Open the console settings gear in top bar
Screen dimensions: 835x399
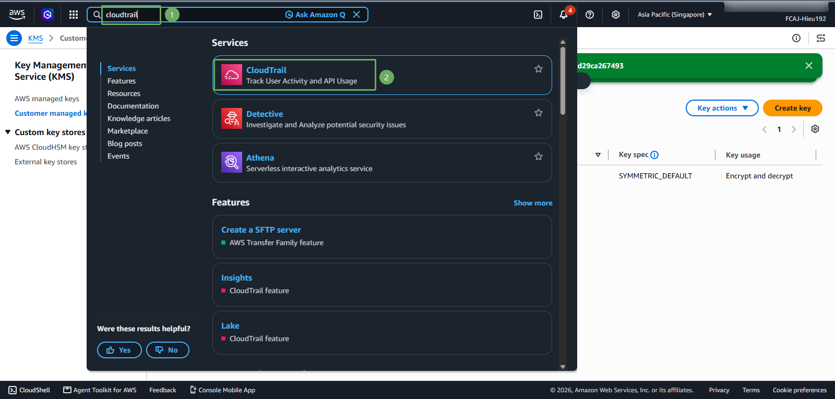click(x=616, y=15)
